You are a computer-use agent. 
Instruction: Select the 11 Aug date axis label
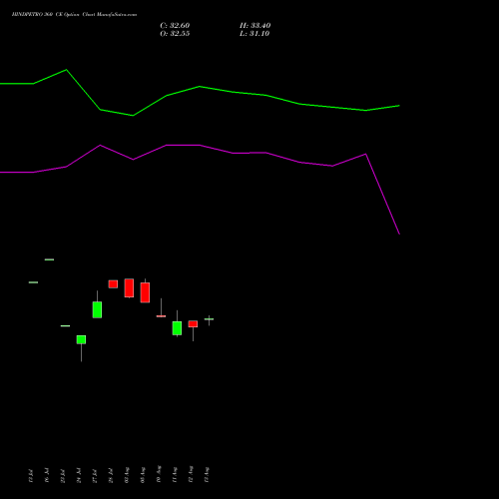175,475
